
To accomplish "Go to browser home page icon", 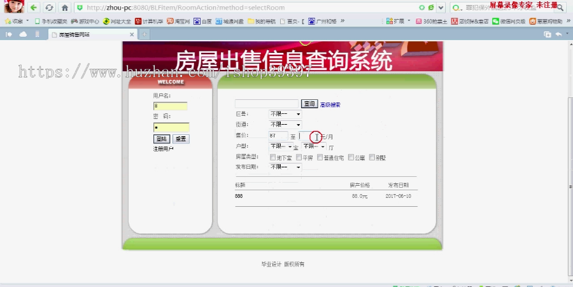I will tap(65, 7).
